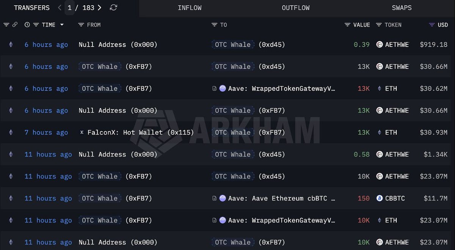
Task: Switch to the INFLOW tab
Action: coord(190,8)
